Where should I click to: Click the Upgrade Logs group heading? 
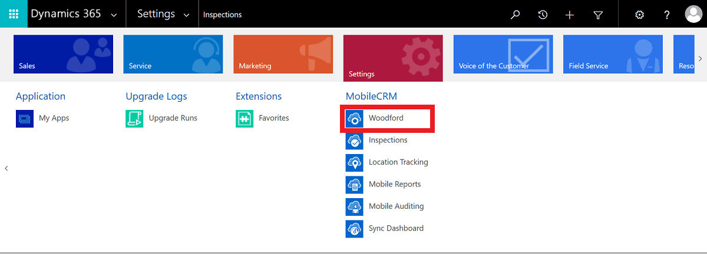click(157, 96)
